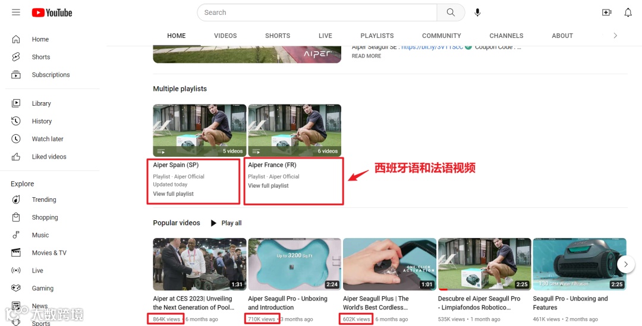Viewport: 642px width, 326px height.
Task: Switch to the HOME tab
Action: [177, 36]
